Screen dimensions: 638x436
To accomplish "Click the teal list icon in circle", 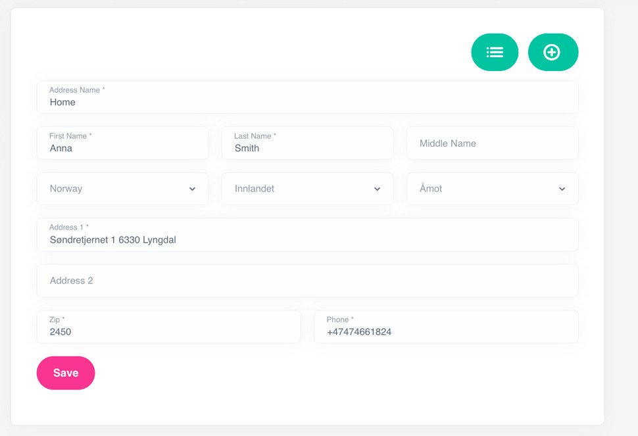I will click(495, 52).
